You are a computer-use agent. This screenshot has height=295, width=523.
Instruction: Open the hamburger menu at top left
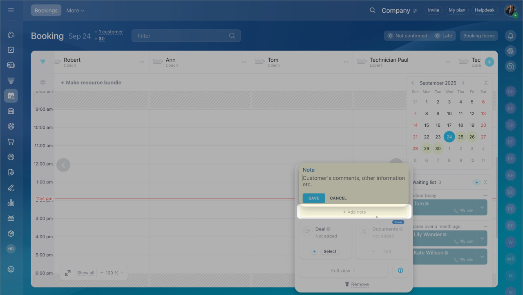tap(11, 10)
